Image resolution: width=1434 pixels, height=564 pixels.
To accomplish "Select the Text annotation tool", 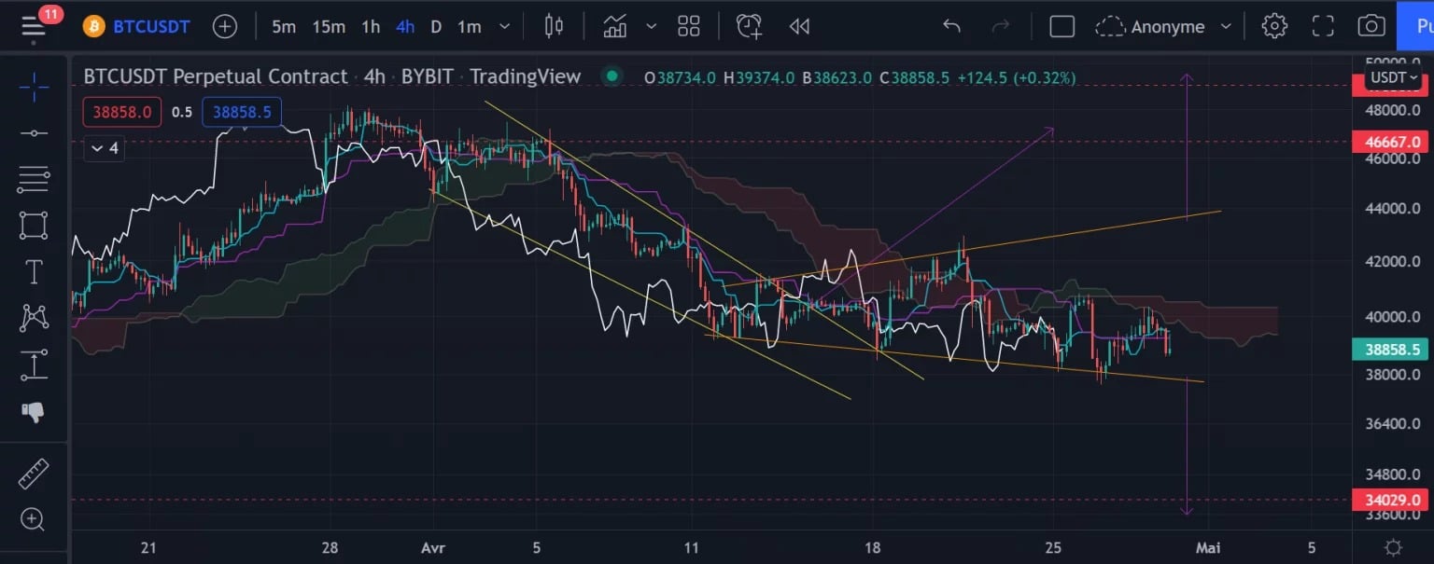I will pos(34,272).
